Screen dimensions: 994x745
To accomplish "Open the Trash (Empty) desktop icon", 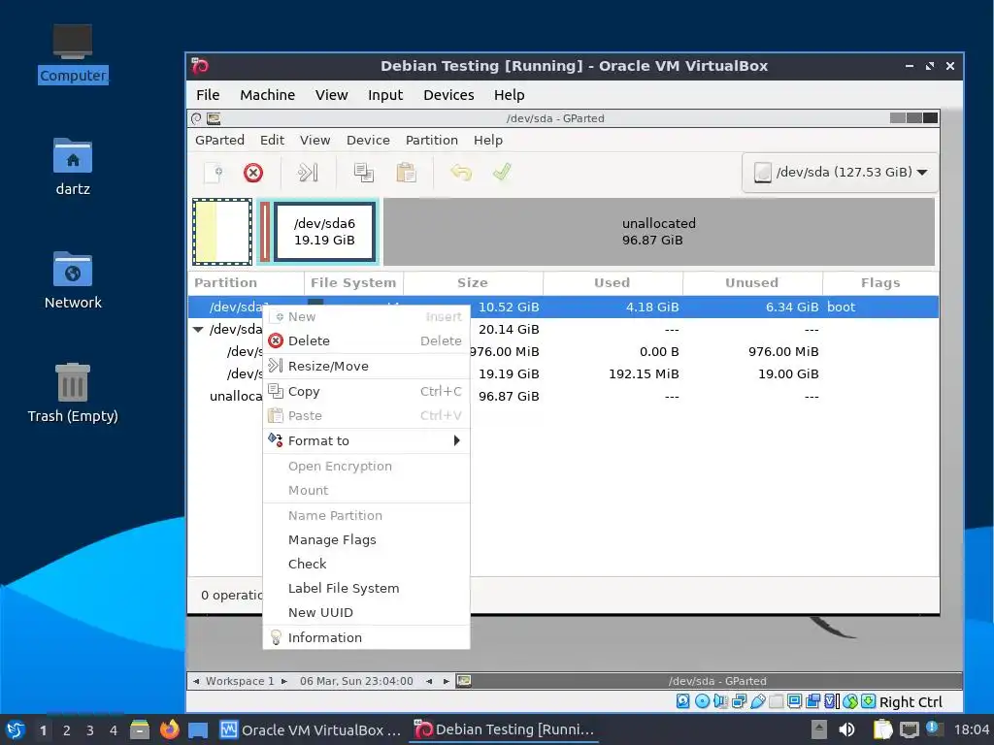I will (x=72, y=393).
